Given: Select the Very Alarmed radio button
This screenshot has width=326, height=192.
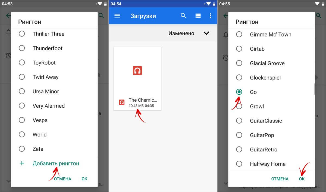Looking at the screenshot, I should click(22, 106).
